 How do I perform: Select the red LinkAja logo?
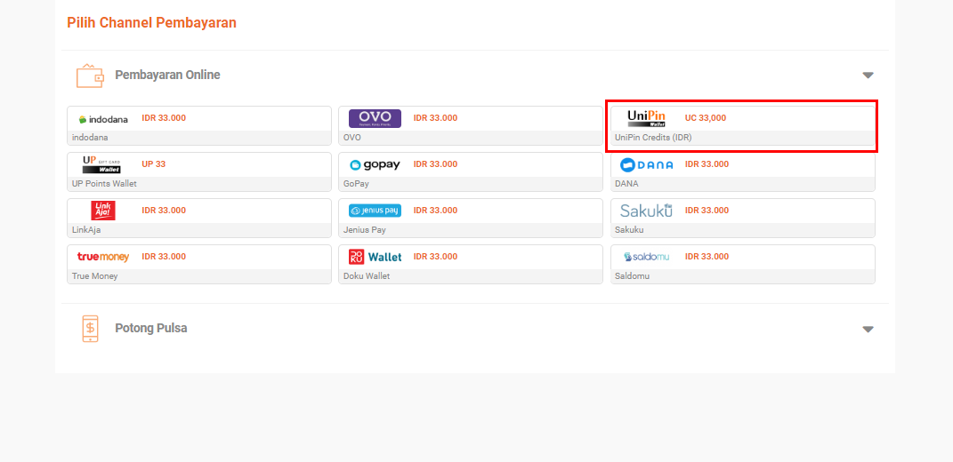tap(103, 211)
